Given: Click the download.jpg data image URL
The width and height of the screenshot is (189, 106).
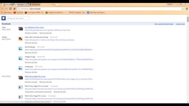Looking at the screenshot, I should tap(59, 50).
